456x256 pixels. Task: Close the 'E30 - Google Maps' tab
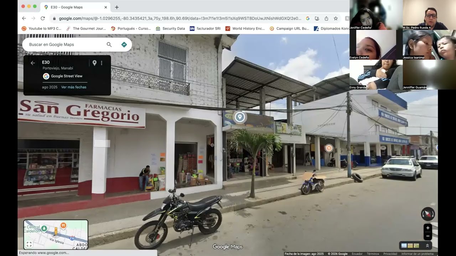click(x=105, y=7)
